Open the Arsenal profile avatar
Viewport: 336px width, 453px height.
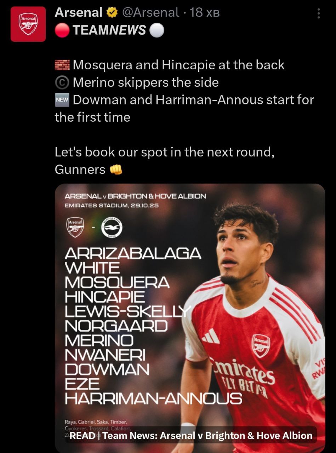(28, 24)
